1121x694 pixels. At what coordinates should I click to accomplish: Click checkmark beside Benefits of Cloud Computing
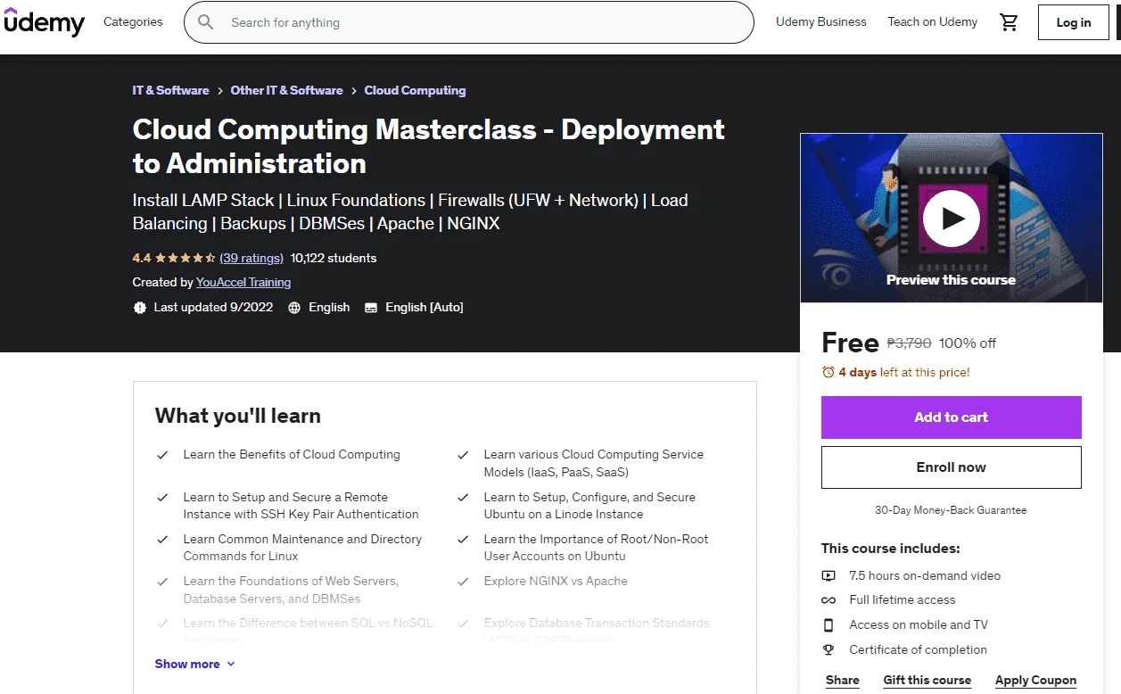[x=162, y=455]
